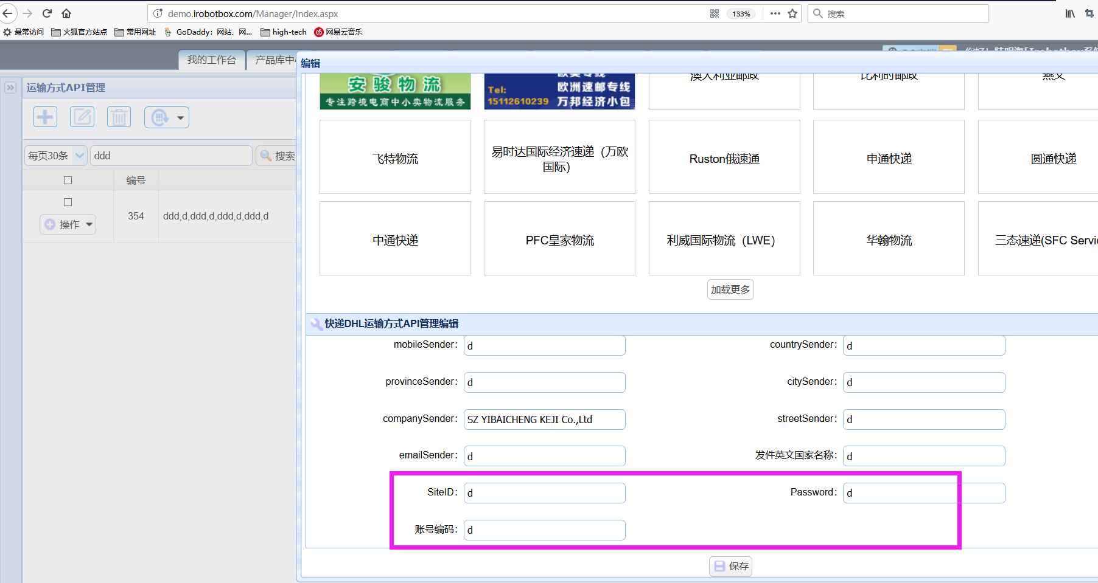Open the browser library icon

(1069, 13)
